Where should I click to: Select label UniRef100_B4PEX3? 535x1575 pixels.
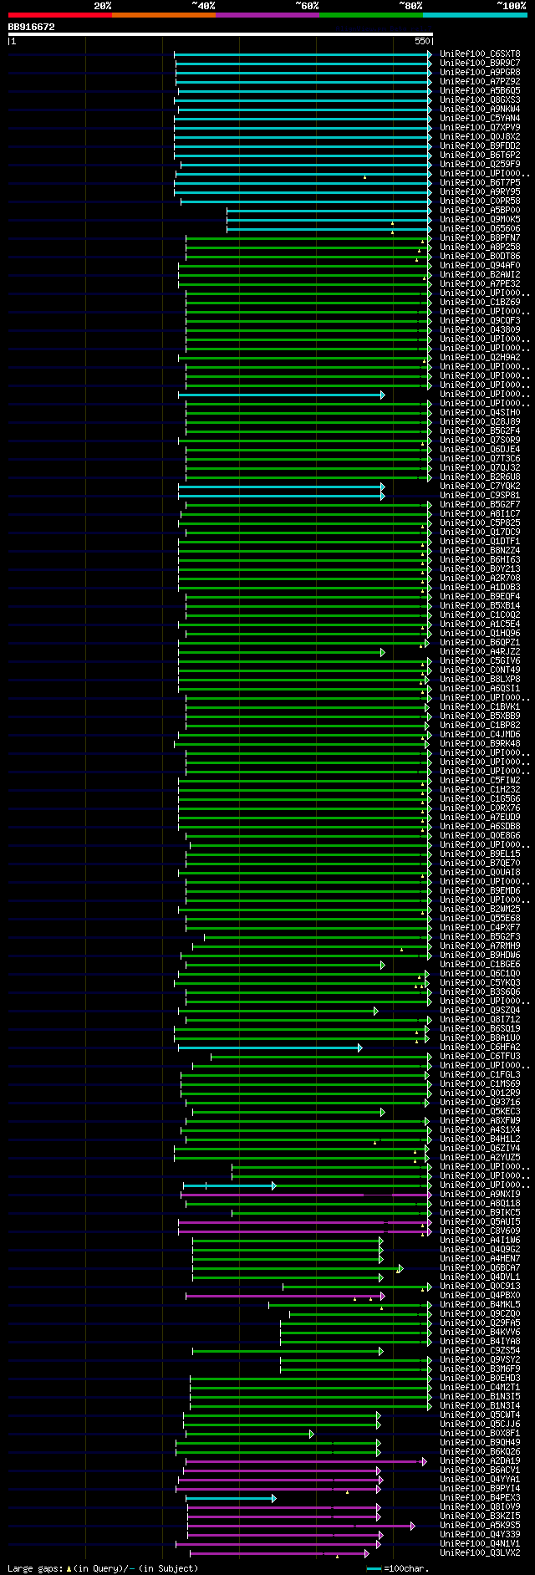[x=480, y=1497]
